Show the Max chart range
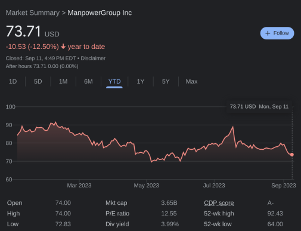Screen dimensions: 301x231 (191, 81)
